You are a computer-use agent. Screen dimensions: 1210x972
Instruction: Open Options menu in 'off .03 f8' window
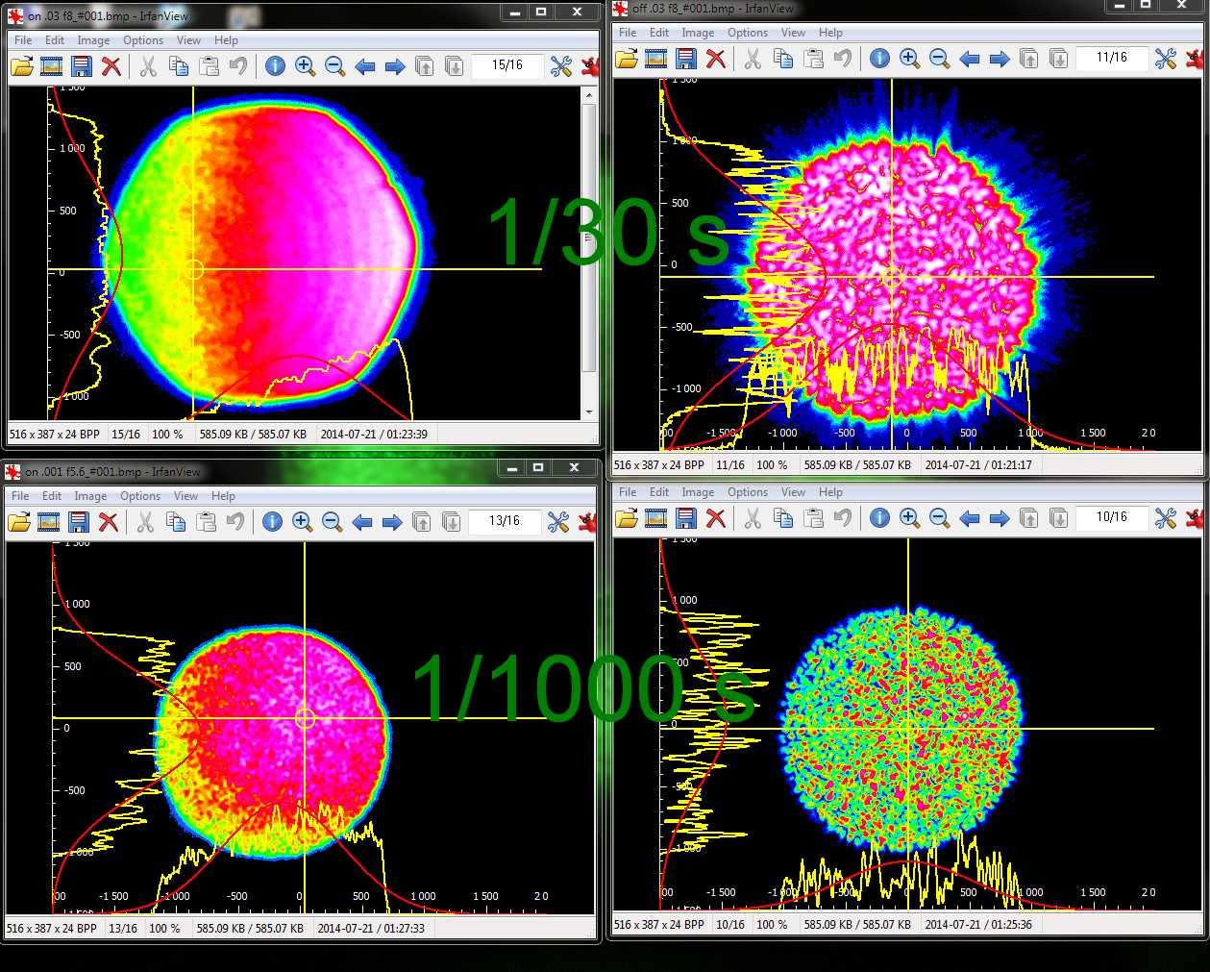click(747, 33)
